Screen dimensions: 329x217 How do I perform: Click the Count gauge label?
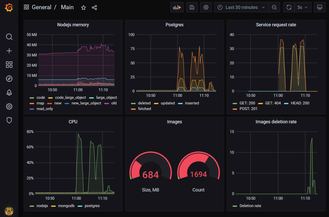[198, 190]
